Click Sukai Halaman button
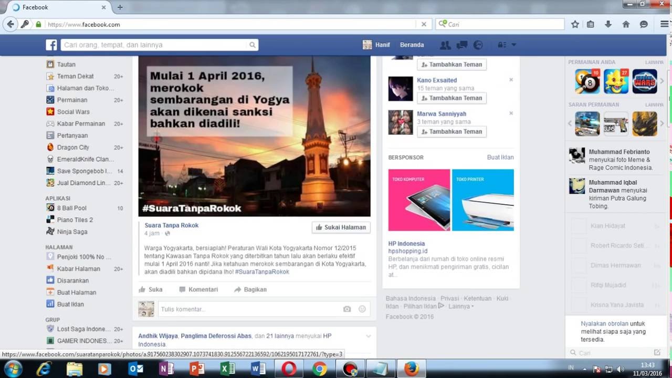This screenshot has height=378, width=672. [341, 227]
